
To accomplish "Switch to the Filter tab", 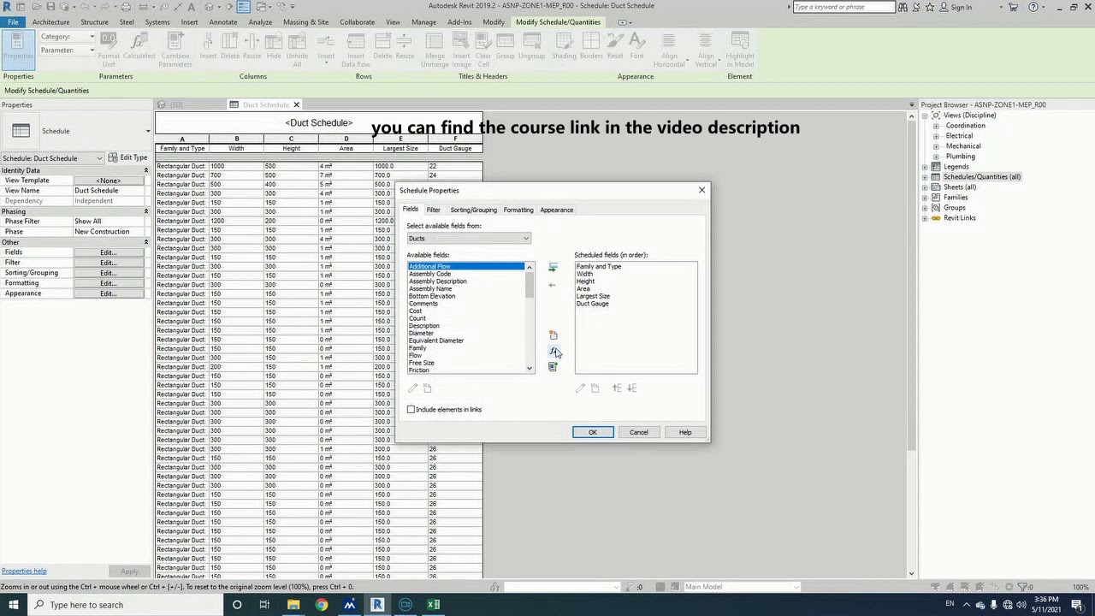I will [x=433, y=210].
